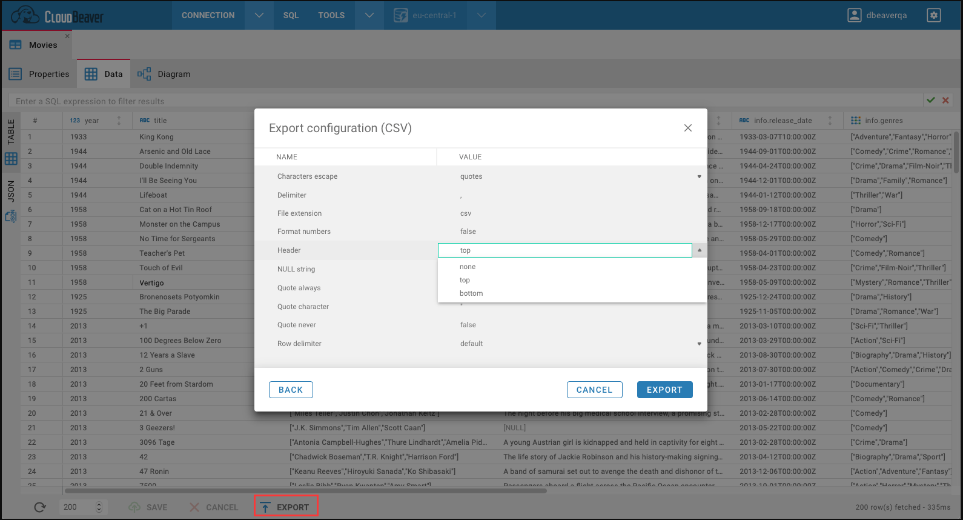Clear the filter with red X icon
The height and width of the screenshot is (520, 963).
coord(945,101)
